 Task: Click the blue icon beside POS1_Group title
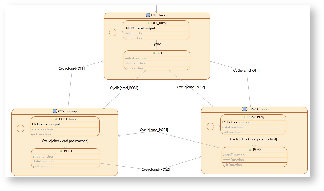54,111
